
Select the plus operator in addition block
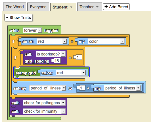click(88, 88)
